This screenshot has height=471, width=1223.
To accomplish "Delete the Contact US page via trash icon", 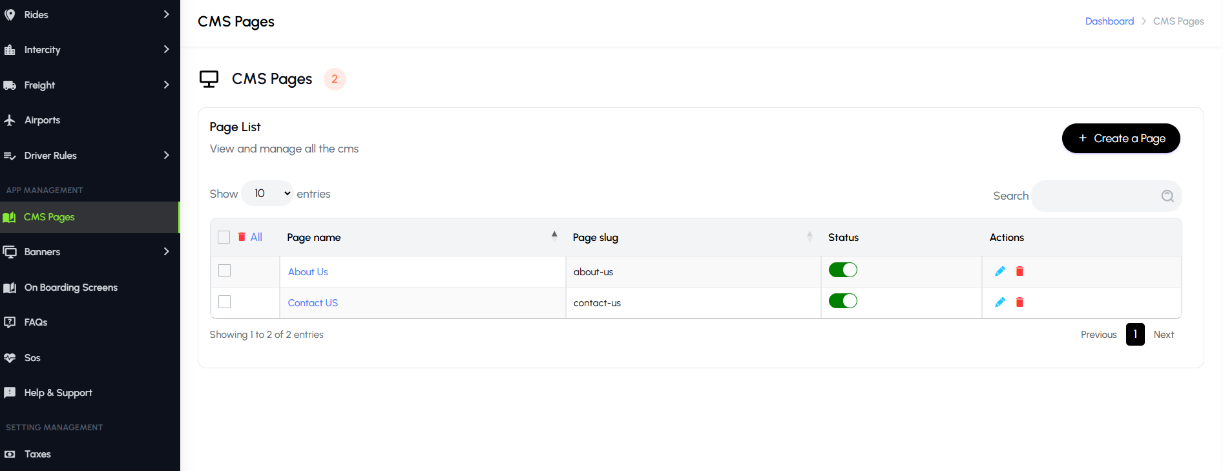I will pyautogui.click(x=1019, y=302).
